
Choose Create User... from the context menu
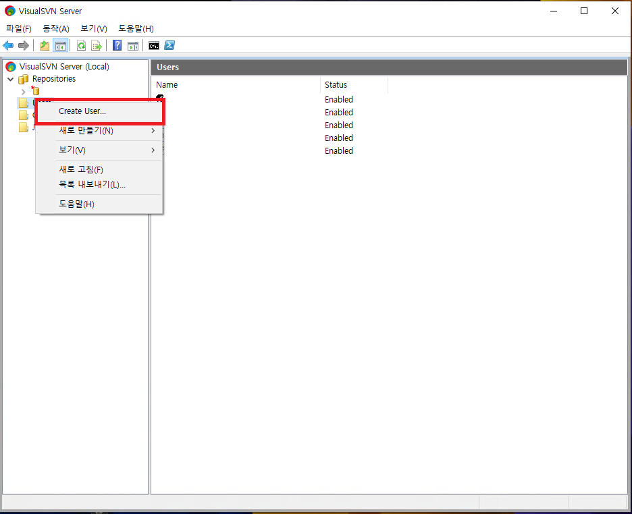(x=99, y=111)
